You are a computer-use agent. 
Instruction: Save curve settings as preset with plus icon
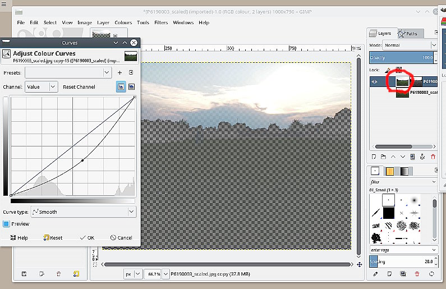pyautogui.click(x=119, y=72)
